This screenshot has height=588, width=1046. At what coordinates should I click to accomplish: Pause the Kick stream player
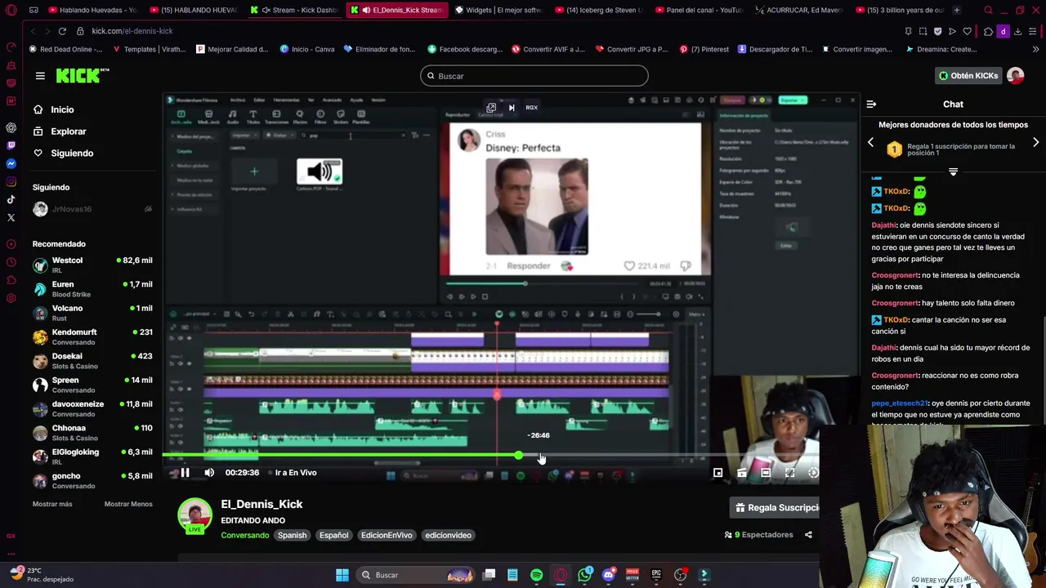tap(185, 473)
